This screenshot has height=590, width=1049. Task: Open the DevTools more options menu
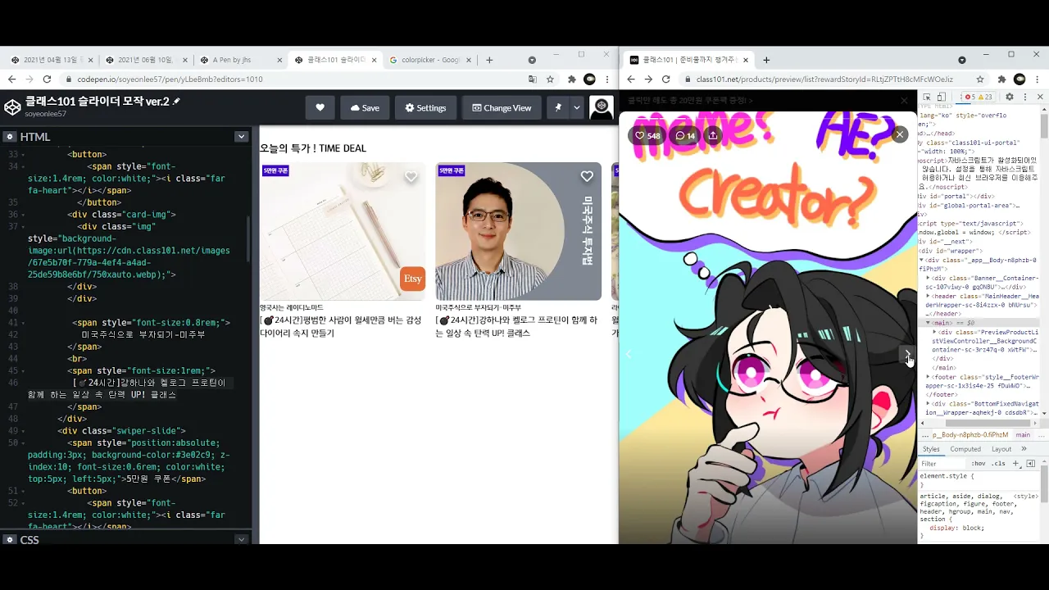[1024, 97]
